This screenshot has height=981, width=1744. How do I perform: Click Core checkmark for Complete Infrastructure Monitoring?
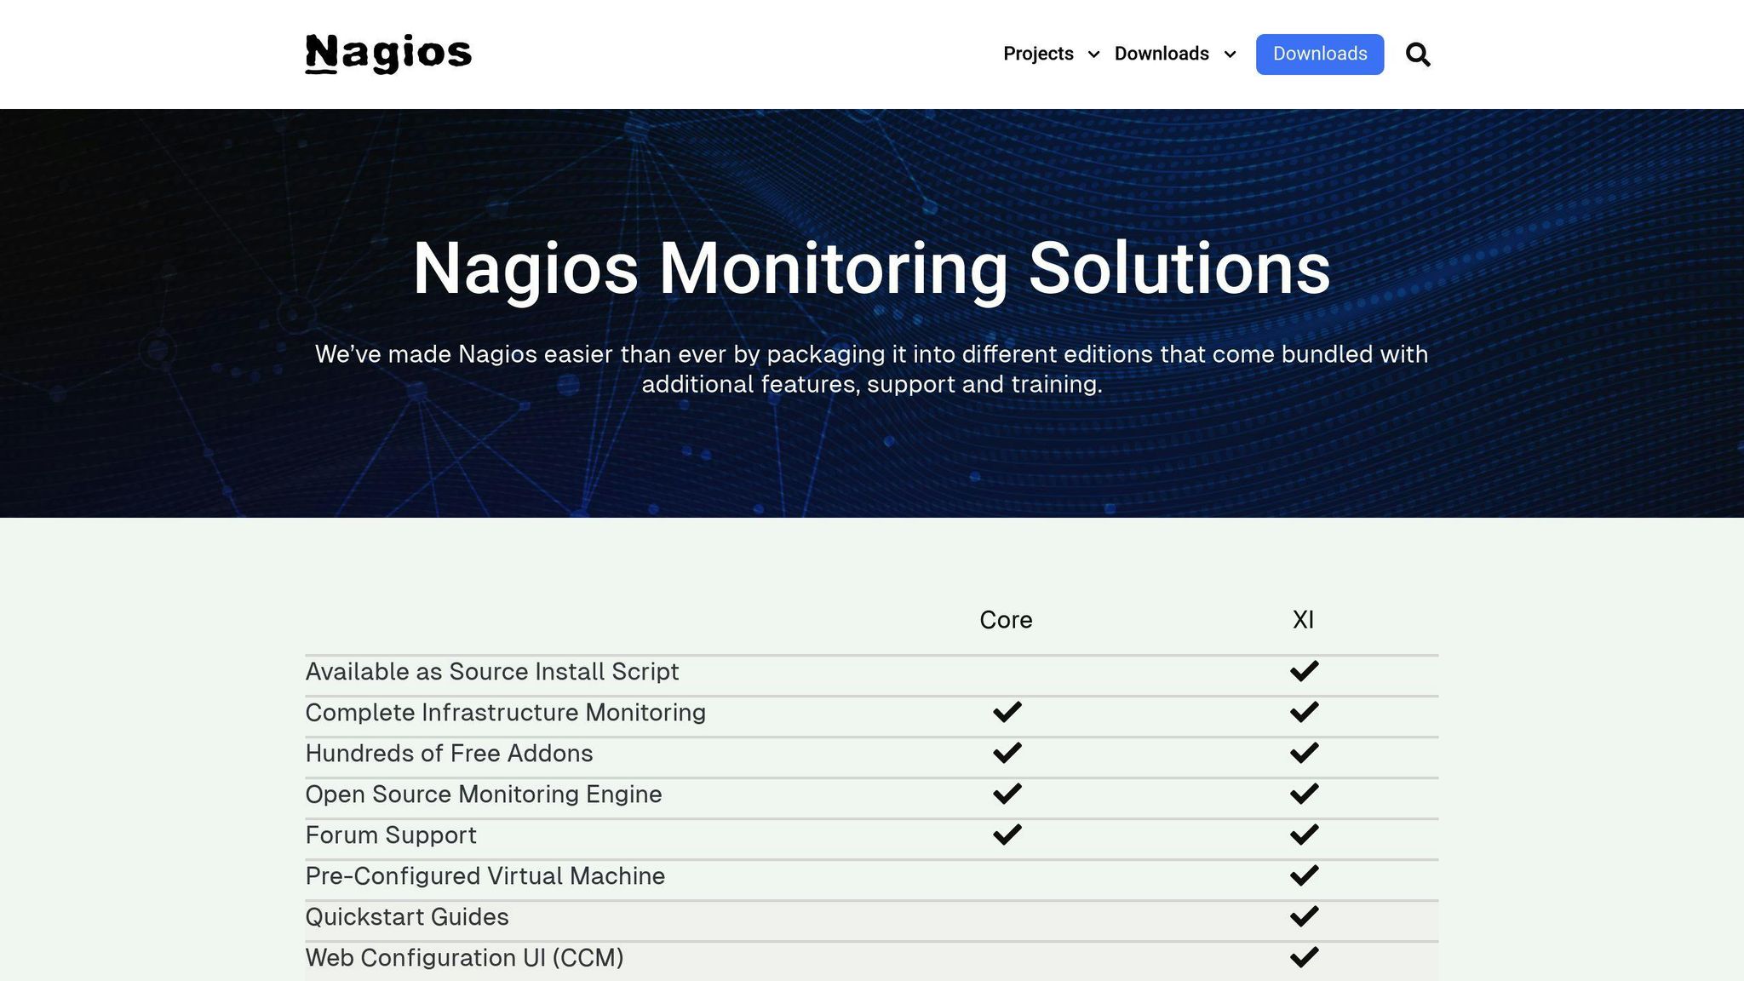(1007, 712)
